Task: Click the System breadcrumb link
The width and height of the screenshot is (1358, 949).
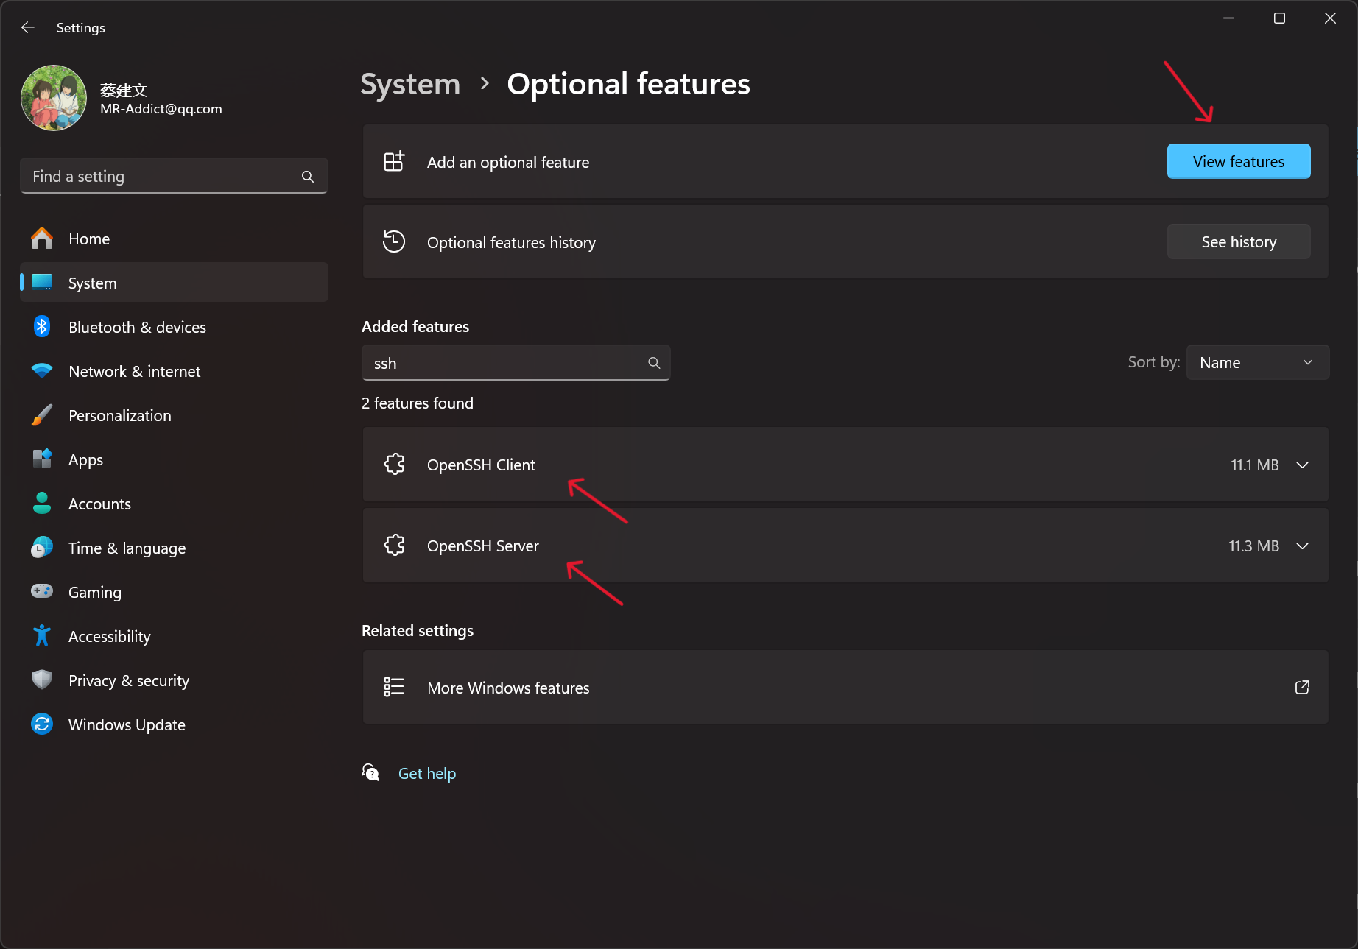Action: (x=410, y=84)
